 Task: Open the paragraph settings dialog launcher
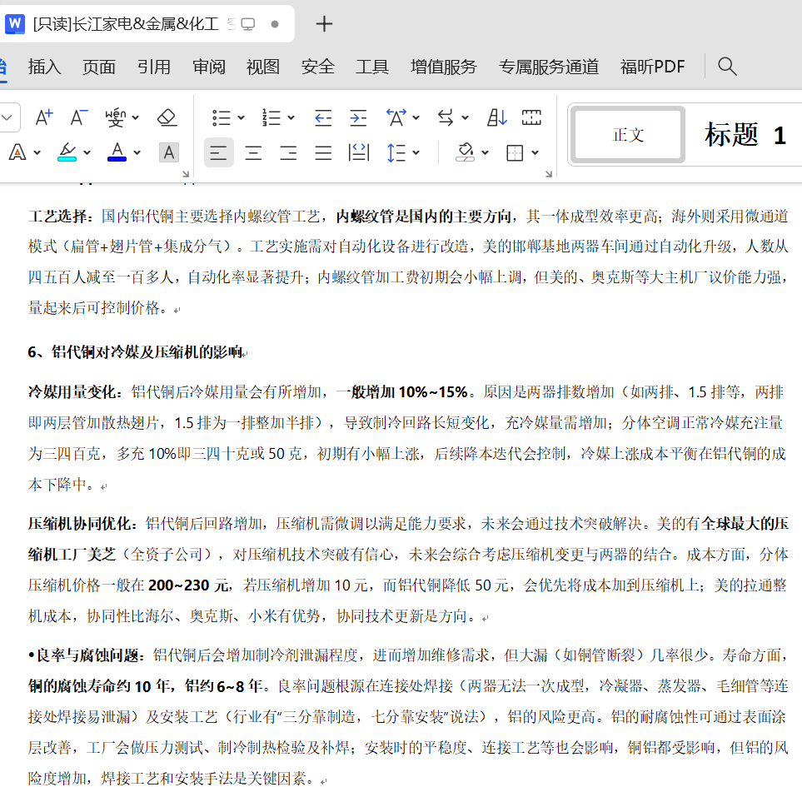coord(549,174)
